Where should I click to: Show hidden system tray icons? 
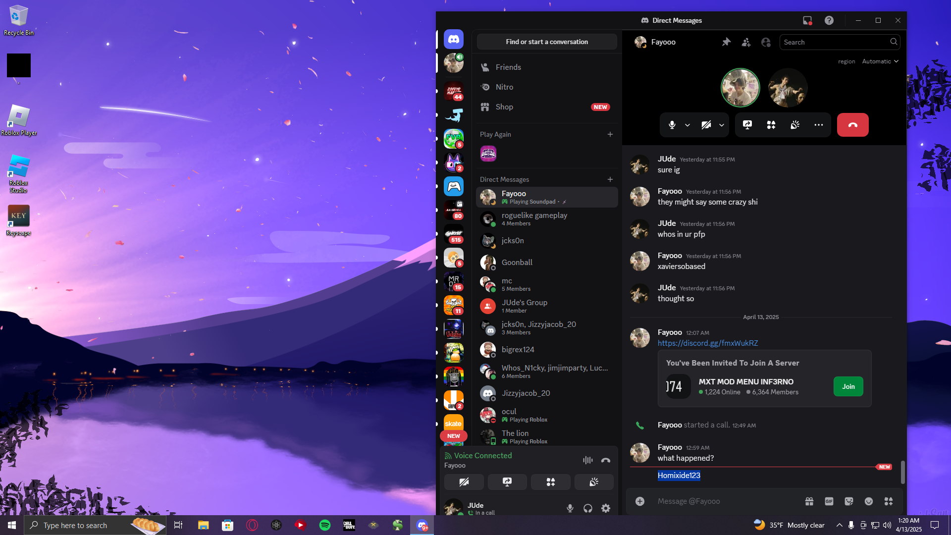point(839,525)
